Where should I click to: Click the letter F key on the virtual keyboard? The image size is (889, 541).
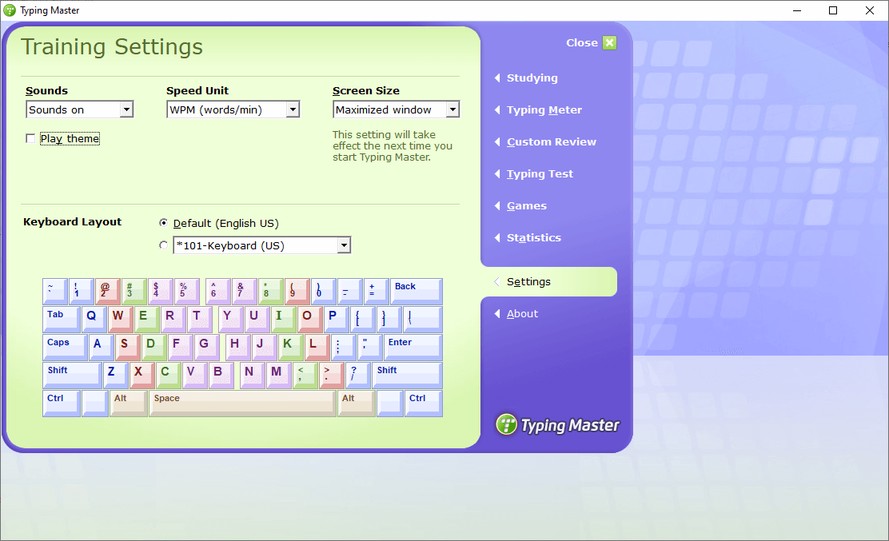178,346
